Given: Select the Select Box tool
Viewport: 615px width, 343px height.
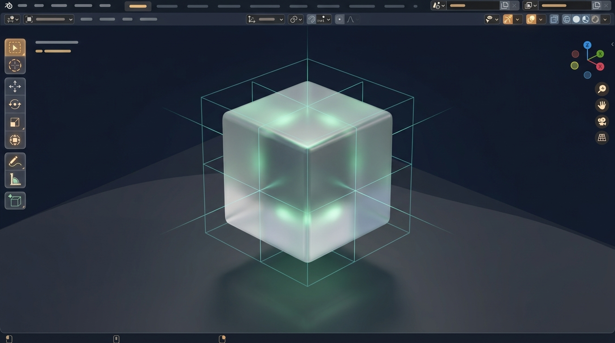Looking at the screenshot, I should 15,48.
